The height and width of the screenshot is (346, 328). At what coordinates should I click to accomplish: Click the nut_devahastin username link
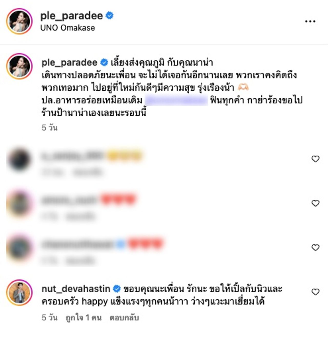76,289
